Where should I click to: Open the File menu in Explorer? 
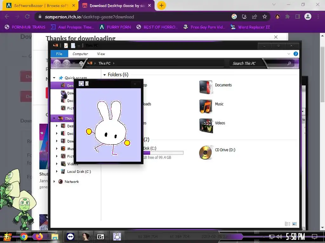coord(59,54)
